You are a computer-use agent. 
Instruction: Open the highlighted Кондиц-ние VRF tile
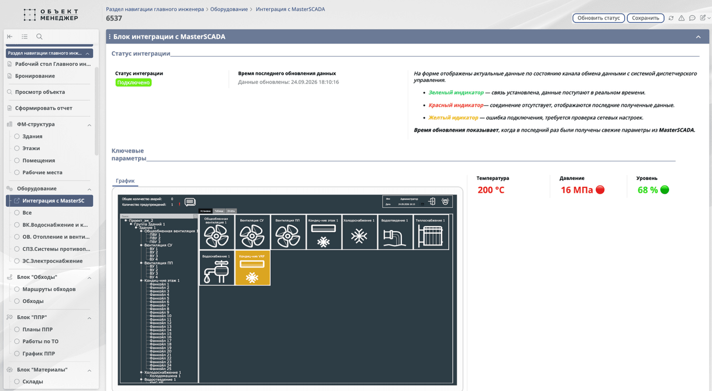click(x=252, y=268)
